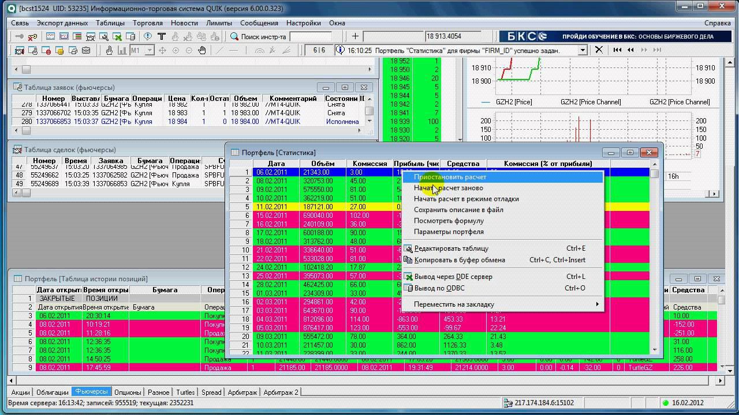Viewport: 739px width, 415px height.
Task: Switch to the Акции tab
Action: (x=21, y=393)
